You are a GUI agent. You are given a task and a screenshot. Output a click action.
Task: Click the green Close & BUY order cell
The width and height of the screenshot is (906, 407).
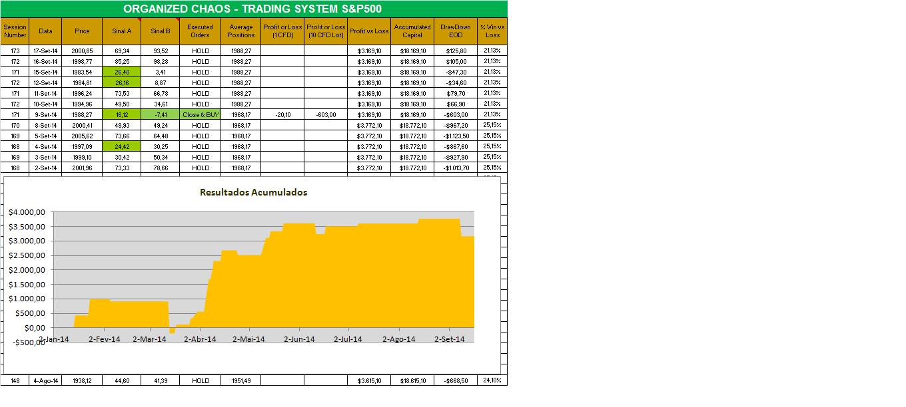pos(201,114)
